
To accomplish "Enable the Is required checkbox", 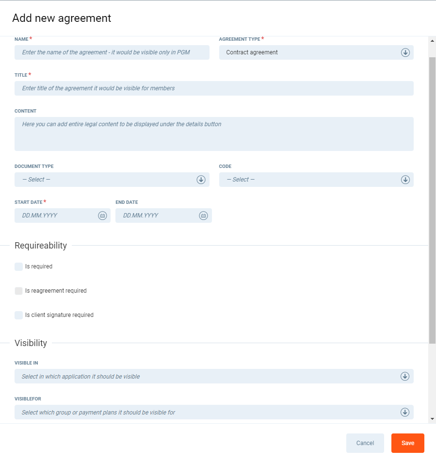I will click(19, 266).
